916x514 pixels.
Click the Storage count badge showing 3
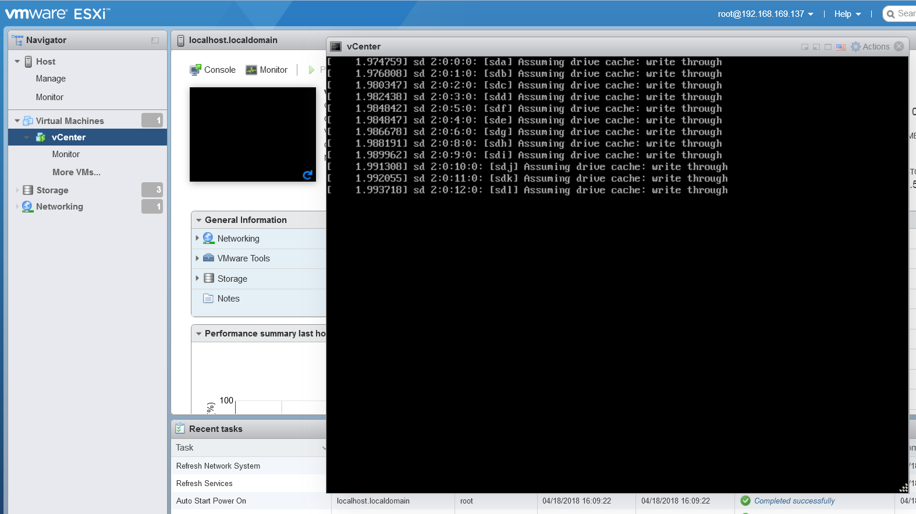tap(152, 190)
